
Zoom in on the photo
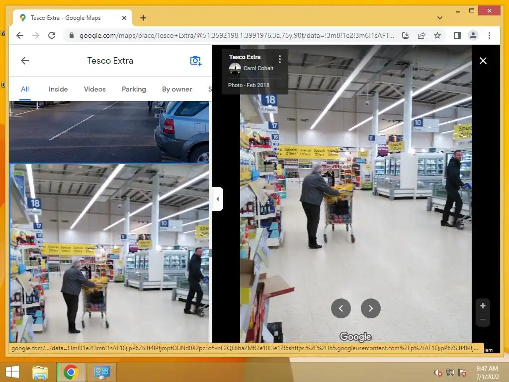(483, 306)
